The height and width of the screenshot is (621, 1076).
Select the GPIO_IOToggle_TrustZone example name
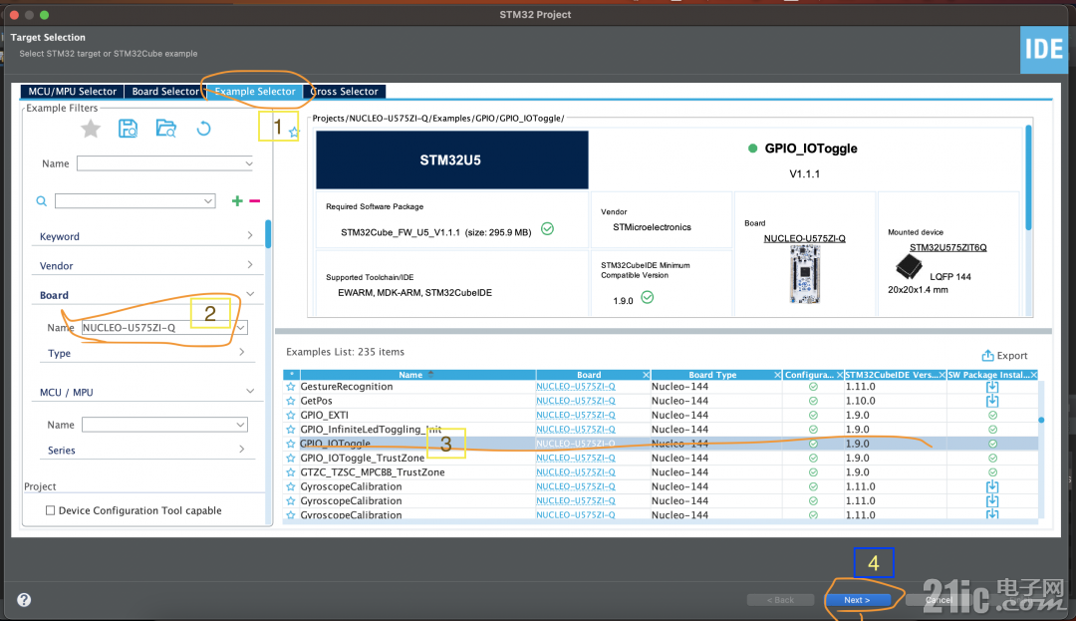pyautogui.click(x=363, y=458)
